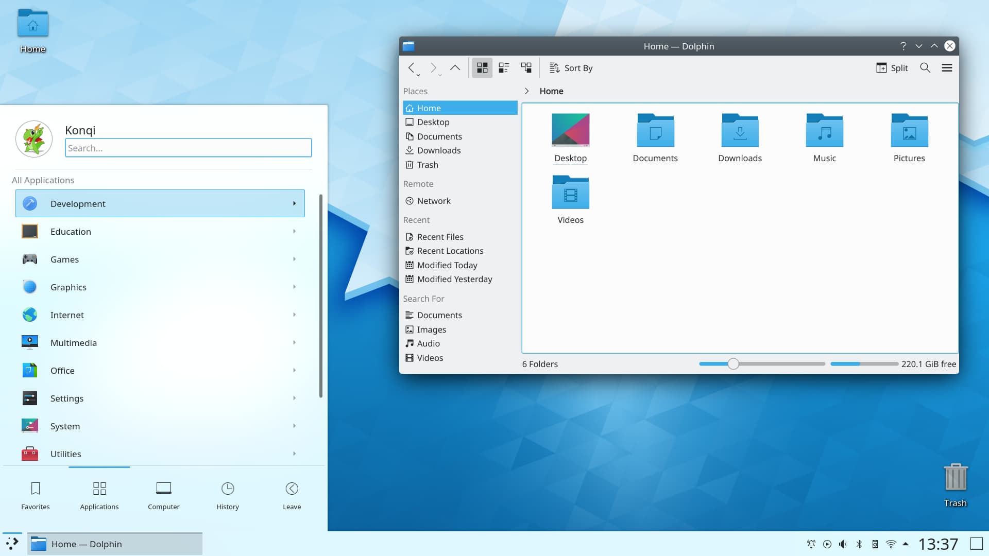Switch to the History tab in launcher
The image size is (989, 556).
coord(227,495)
